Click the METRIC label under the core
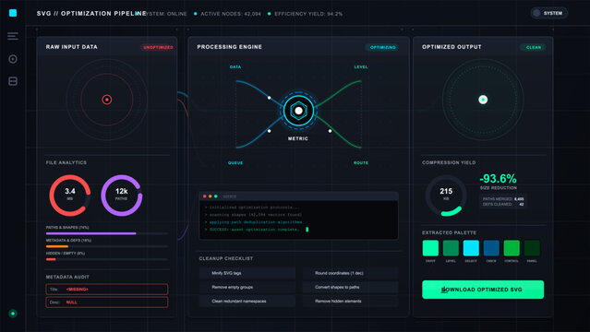The image size is (590, 332). (298, 138)
